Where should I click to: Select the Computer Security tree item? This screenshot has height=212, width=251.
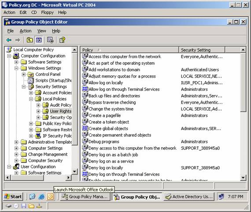tap(45, 160)
